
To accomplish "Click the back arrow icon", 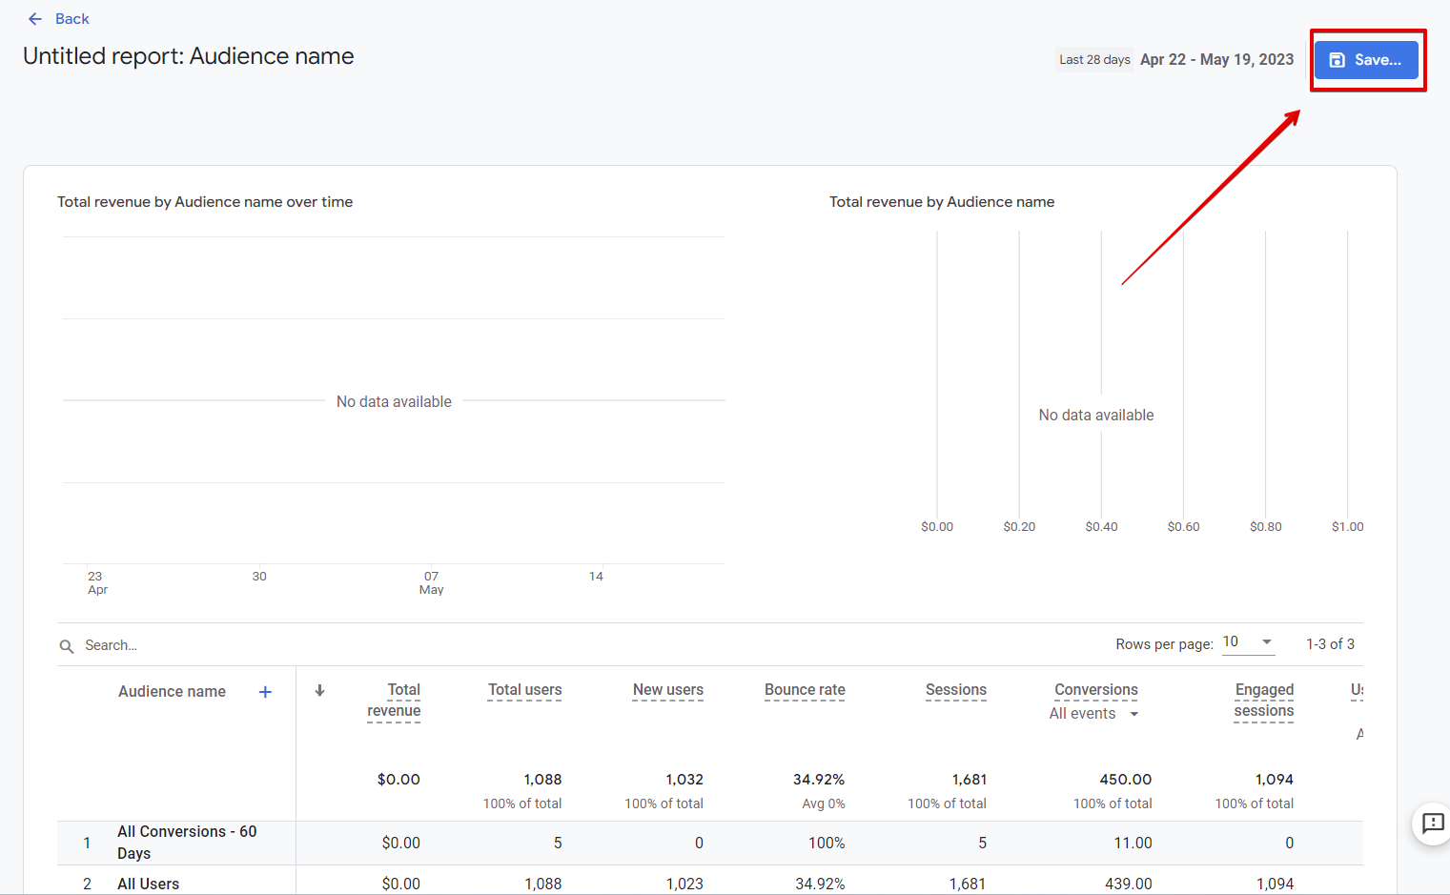I will [35, 18].
